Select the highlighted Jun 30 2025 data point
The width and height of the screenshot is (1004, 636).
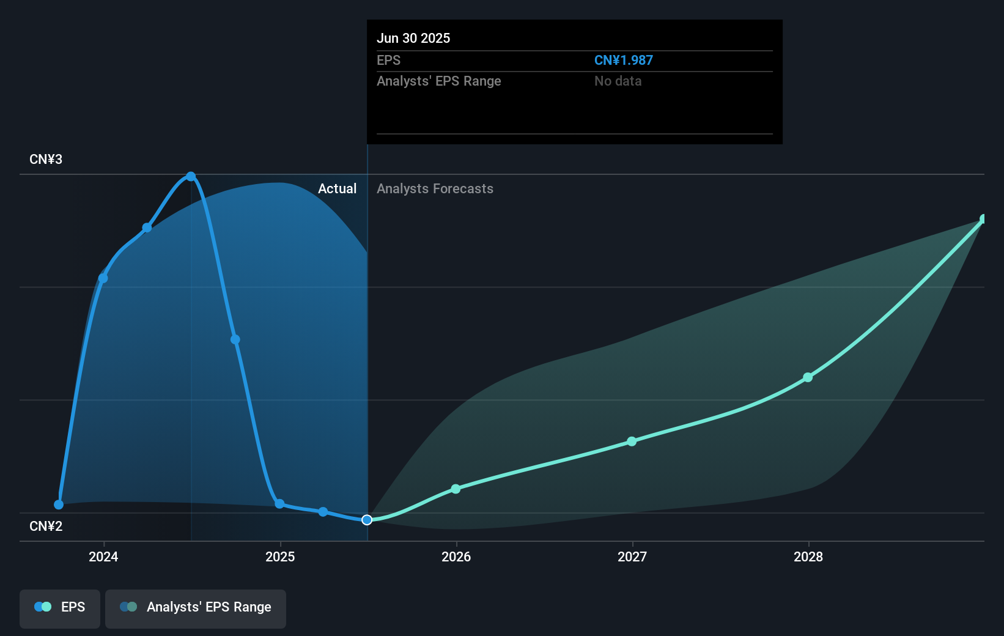tap(367, 520)
